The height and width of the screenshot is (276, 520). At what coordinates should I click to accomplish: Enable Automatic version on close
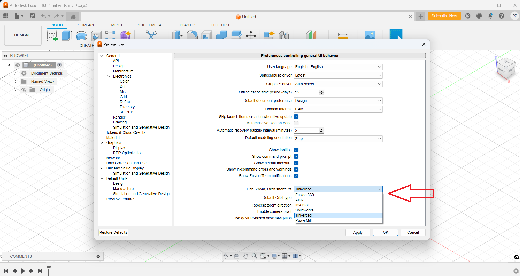(296, 123)
